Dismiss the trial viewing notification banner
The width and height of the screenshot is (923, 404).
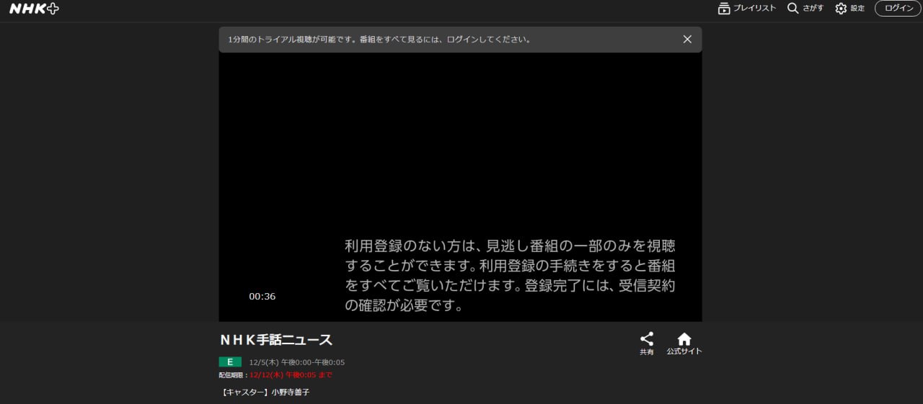[687, 40]
